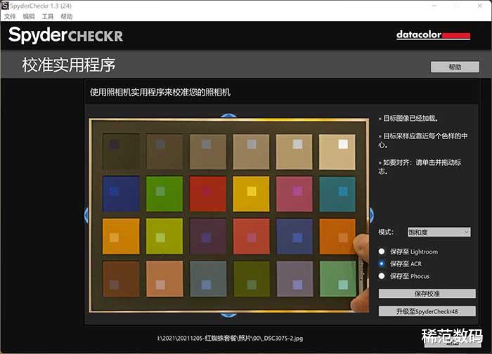Click the datacolor logo
The width and height of the screenshot is (492, 354).
coord(433,34)
